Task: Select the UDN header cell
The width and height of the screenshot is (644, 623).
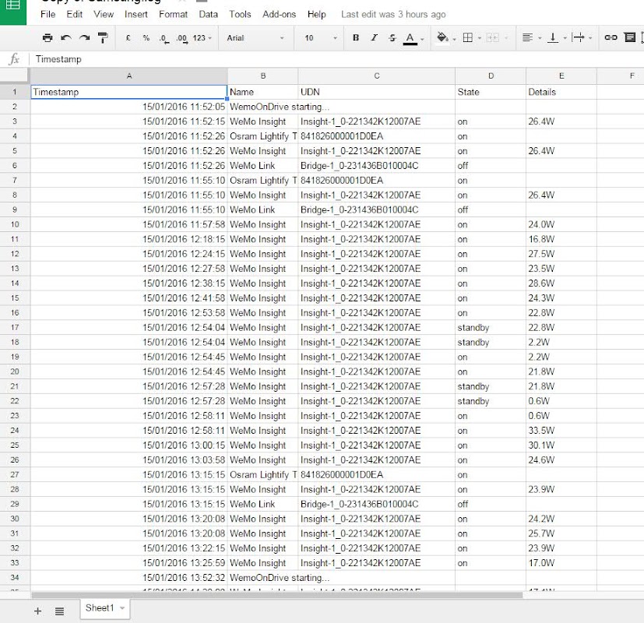Action: pos(377,92)
